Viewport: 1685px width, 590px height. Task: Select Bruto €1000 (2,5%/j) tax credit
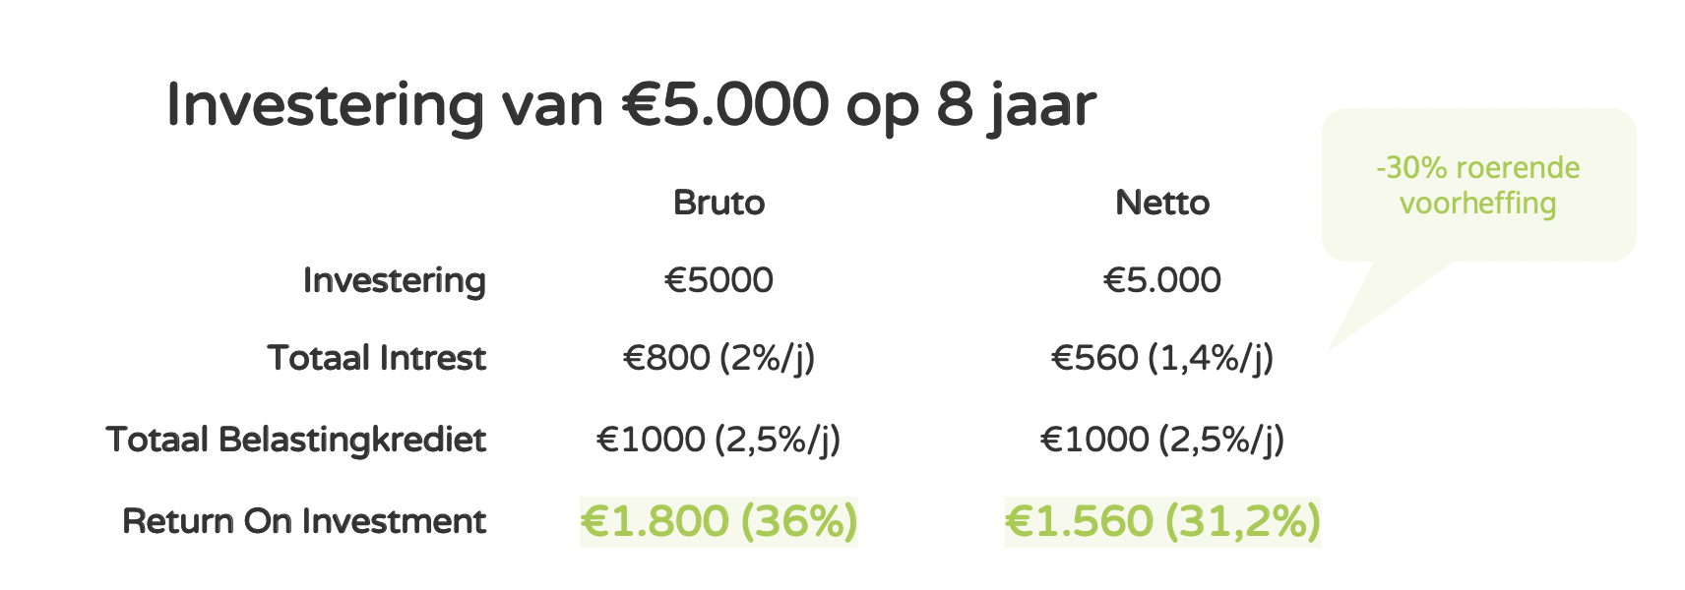coord(718,439)
